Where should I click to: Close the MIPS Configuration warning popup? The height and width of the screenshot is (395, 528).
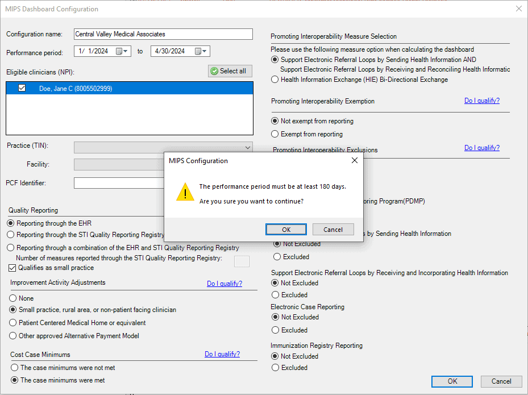pyautogui.click(x=355, y=161)
